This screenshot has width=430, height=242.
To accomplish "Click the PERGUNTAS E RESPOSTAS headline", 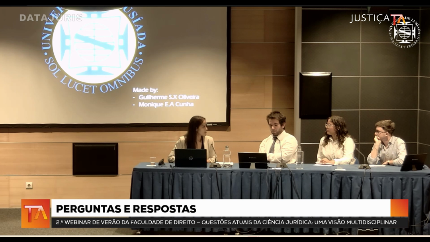I will [x=126, y=209].
